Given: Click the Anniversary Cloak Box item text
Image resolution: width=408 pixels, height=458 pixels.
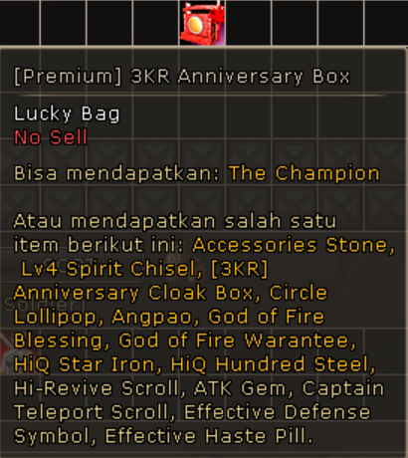Looking at the screenshot, I should click(x=136, y=293).
